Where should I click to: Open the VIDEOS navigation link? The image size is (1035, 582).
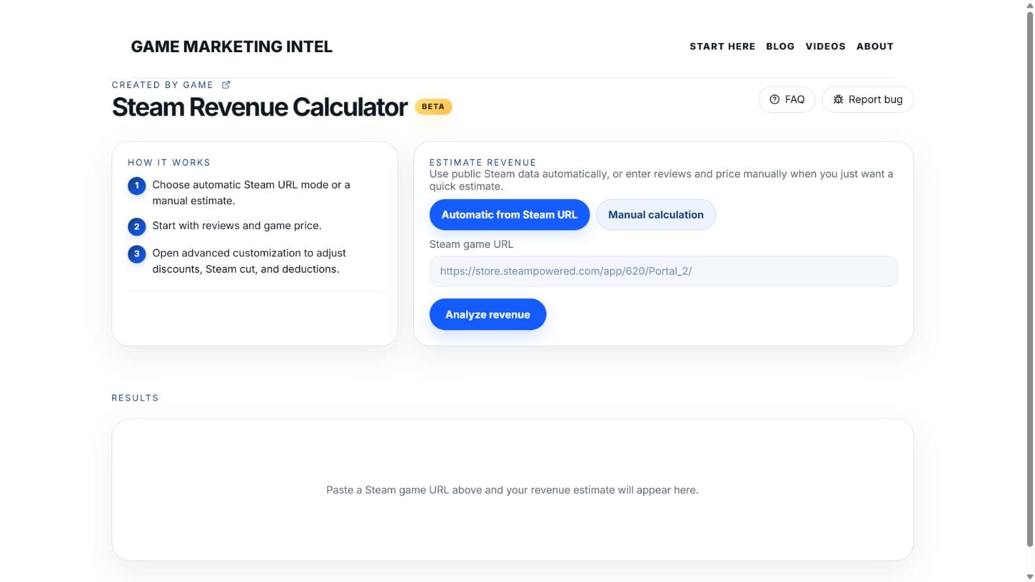point(825,46)
